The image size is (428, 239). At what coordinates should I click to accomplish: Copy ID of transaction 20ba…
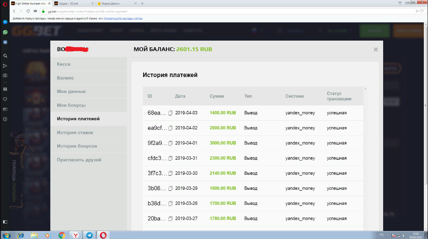(170, 219)
